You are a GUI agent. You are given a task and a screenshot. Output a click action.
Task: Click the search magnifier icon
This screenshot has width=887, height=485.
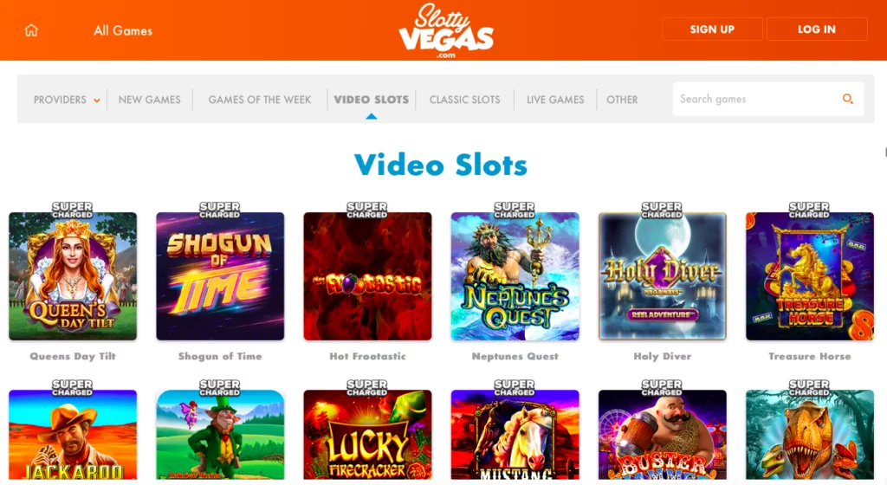coord(847,99)
